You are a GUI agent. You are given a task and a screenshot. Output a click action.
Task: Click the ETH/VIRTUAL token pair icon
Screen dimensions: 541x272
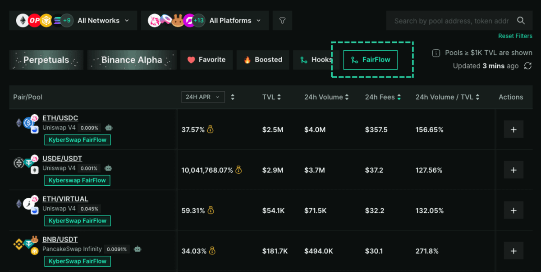click(27, 205)
